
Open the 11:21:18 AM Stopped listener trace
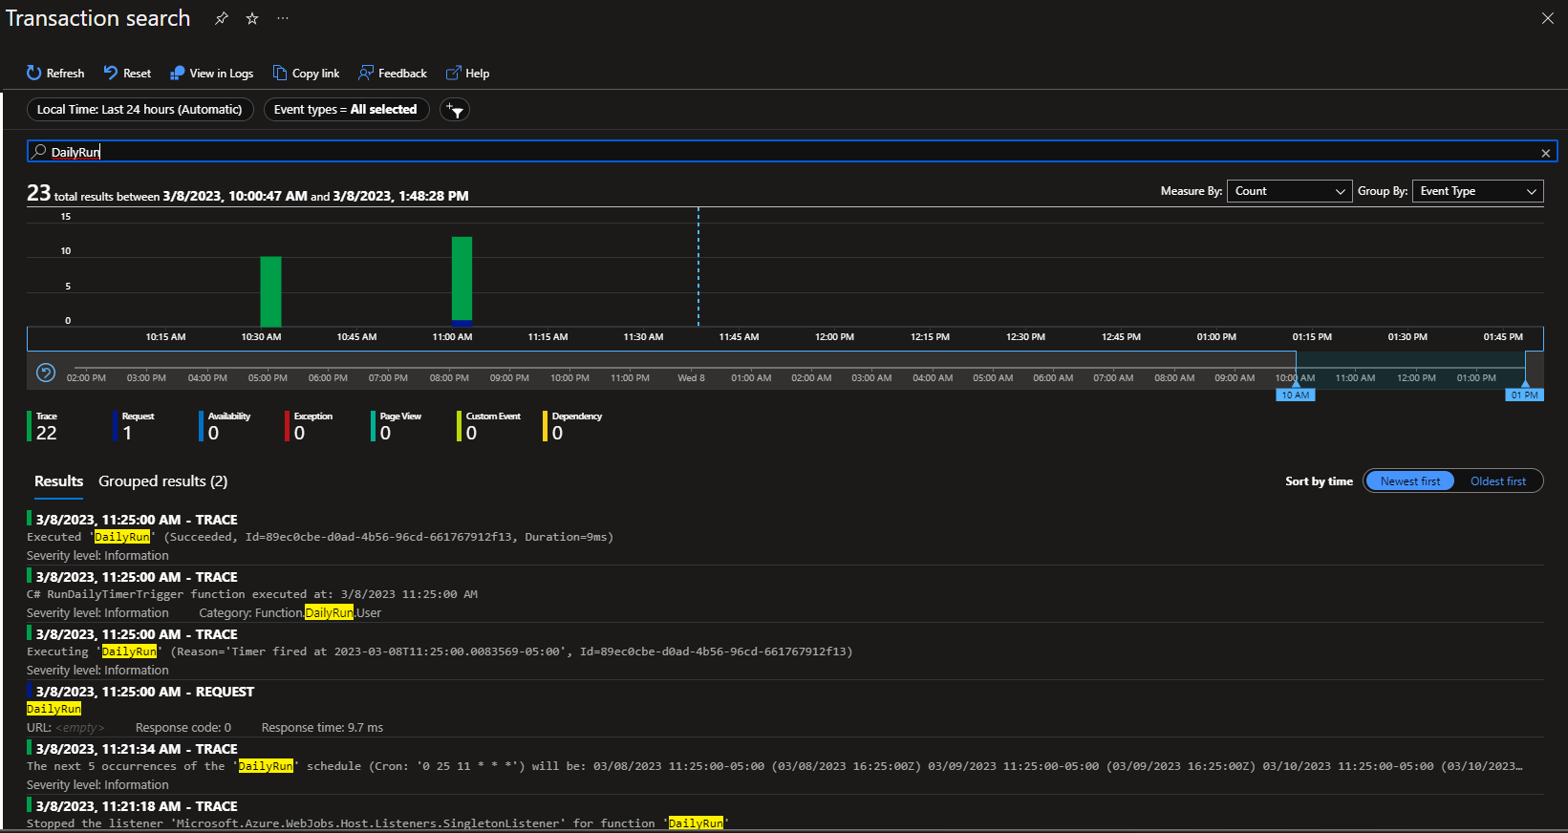click(785, 814)
